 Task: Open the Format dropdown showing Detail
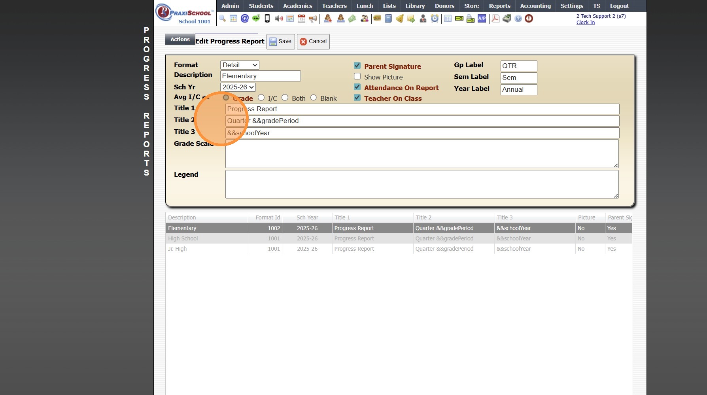[240, 65]
